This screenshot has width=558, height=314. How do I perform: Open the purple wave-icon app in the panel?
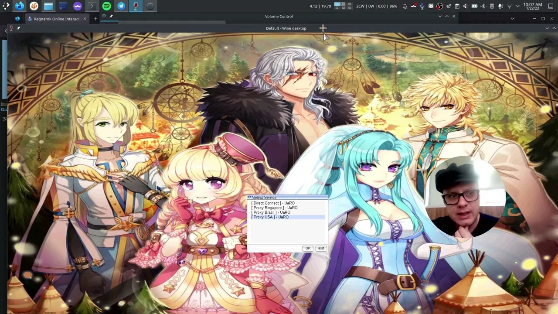point(77,6)
